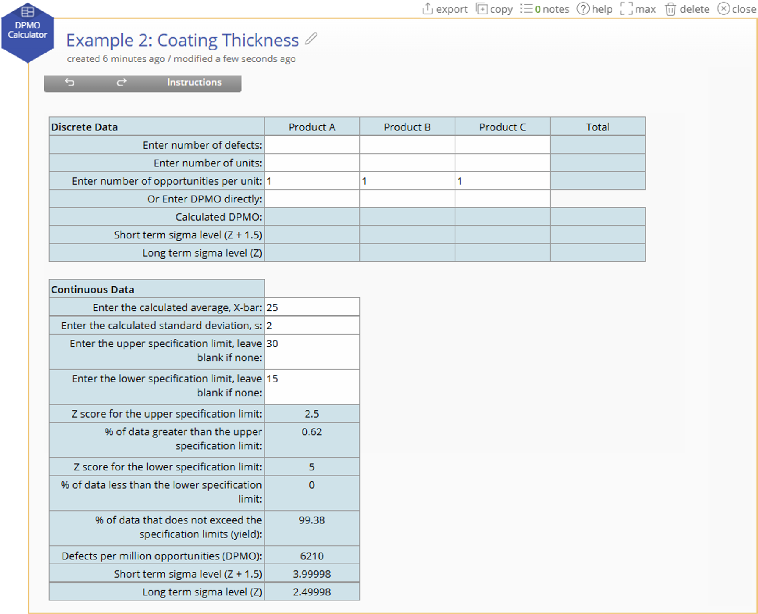Click Product B DPMO directly field

(407, 199)
